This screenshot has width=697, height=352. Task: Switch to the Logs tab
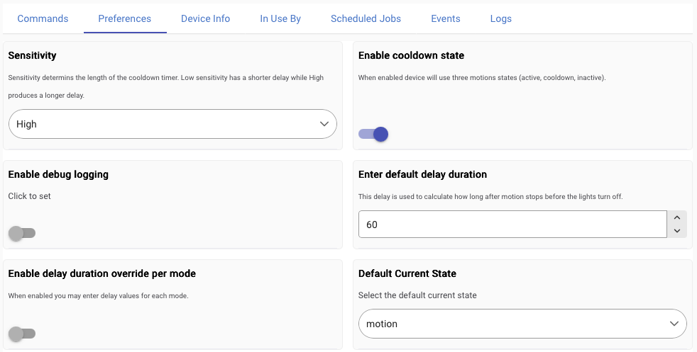(501, 18)
